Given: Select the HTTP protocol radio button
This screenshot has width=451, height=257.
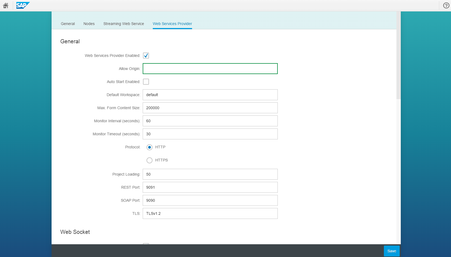Looking at the screenshot, I should [150, 147].
